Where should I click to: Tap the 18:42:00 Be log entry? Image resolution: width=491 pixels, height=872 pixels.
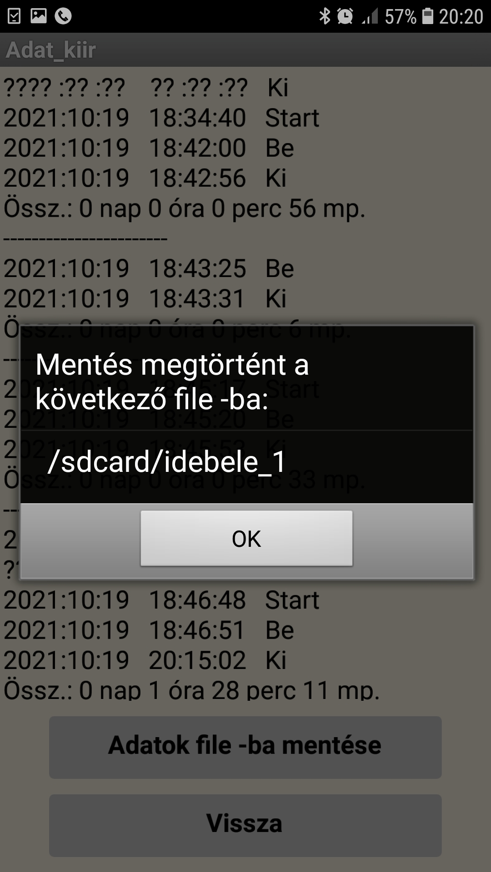point(149,148)
